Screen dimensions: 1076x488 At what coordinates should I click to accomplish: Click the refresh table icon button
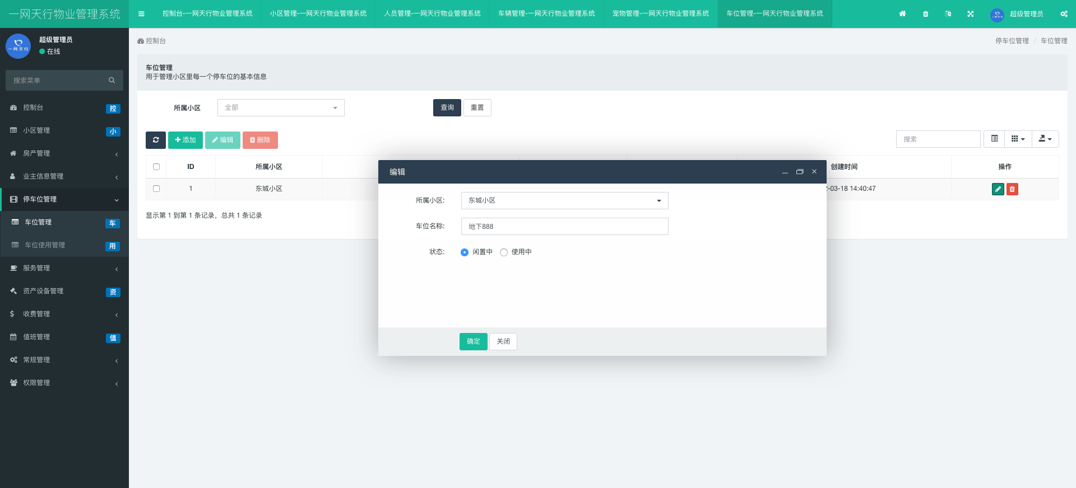click(155, 140)
